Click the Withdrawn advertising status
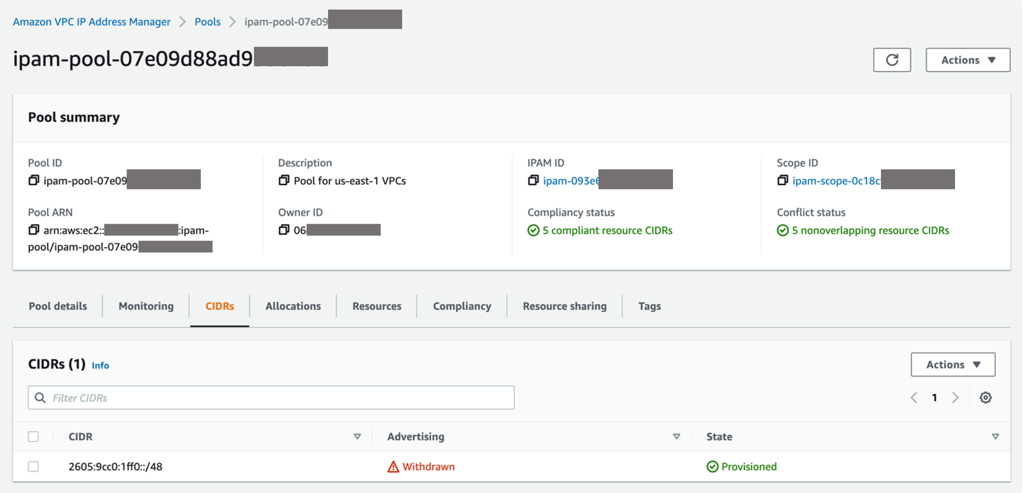This screenshot has height=493, width=1023. [x=428, y=466]
